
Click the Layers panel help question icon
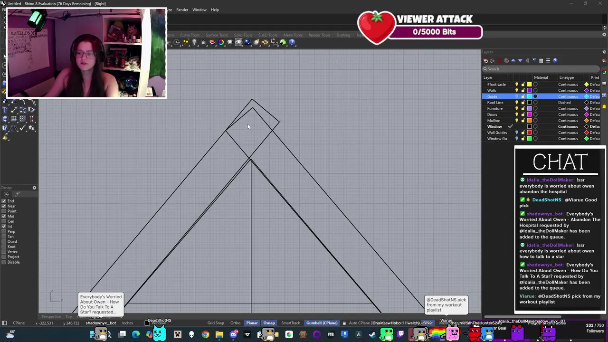point(555,60)
